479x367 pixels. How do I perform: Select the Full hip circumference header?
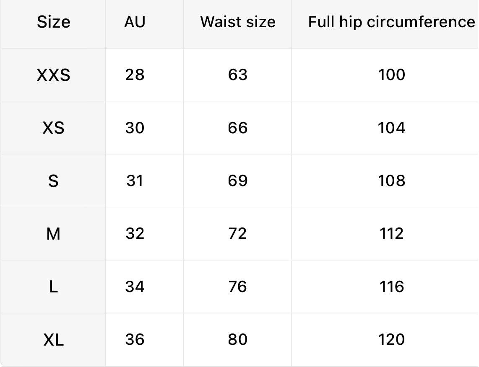click(x=391, y=22)
